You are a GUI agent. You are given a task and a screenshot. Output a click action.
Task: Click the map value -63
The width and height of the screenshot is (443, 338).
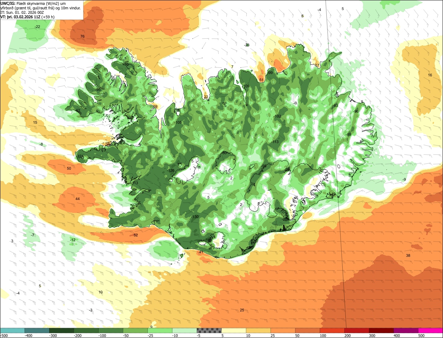335,105
